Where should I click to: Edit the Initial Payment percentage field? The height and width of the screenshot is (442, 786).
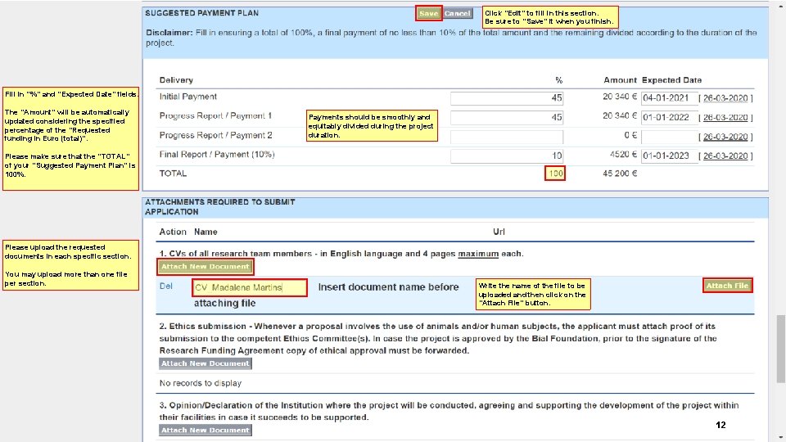point(507,97)
